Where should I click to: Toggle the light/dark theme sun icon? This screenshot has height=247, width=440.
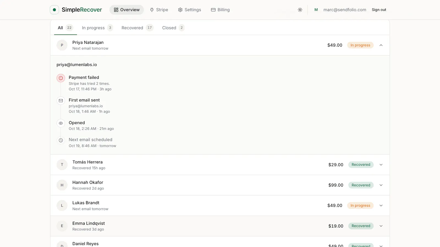tap(300, 10)
